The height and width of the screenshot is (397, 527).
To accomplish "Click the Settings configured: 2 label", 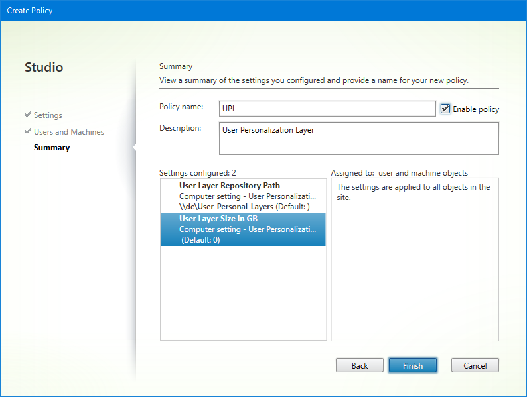I will point(198,172).
